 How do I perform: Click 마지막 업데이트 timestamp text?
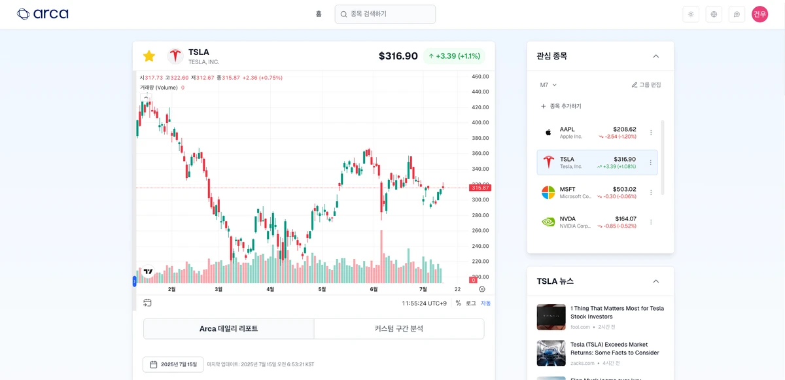(260, 364)
